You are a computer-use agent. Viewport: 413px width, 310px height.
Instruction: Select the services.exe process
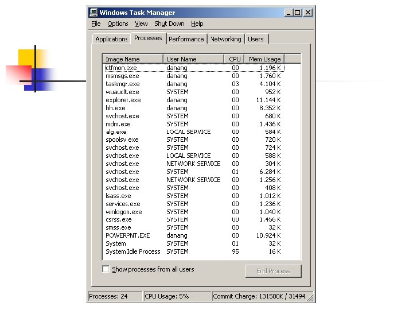(194, 204)
